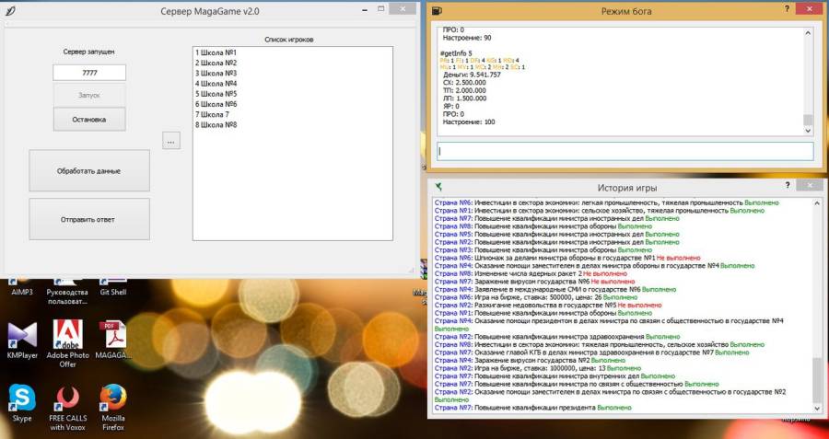This screenshot has height=439, width=829.
Task: Launch the FREE CALLS with Voxox icon
Action: [67, 407]
